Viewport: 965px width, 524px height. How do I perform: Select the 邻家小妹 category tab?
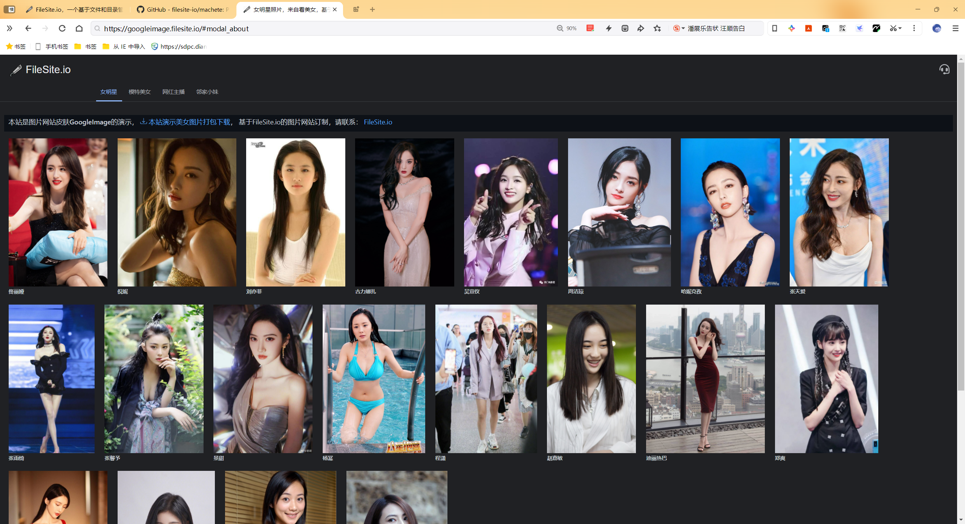[207, 92]
